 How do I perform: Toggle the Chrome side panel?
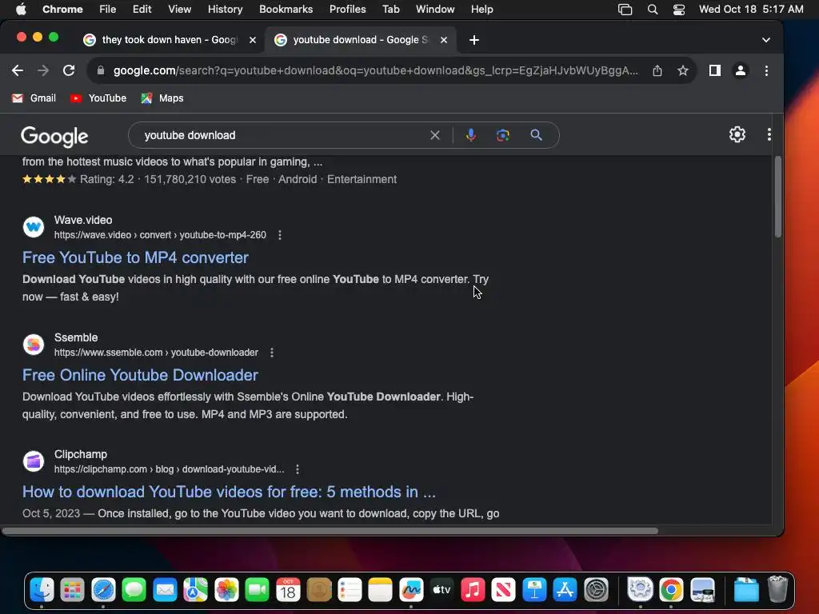[714, 70]
